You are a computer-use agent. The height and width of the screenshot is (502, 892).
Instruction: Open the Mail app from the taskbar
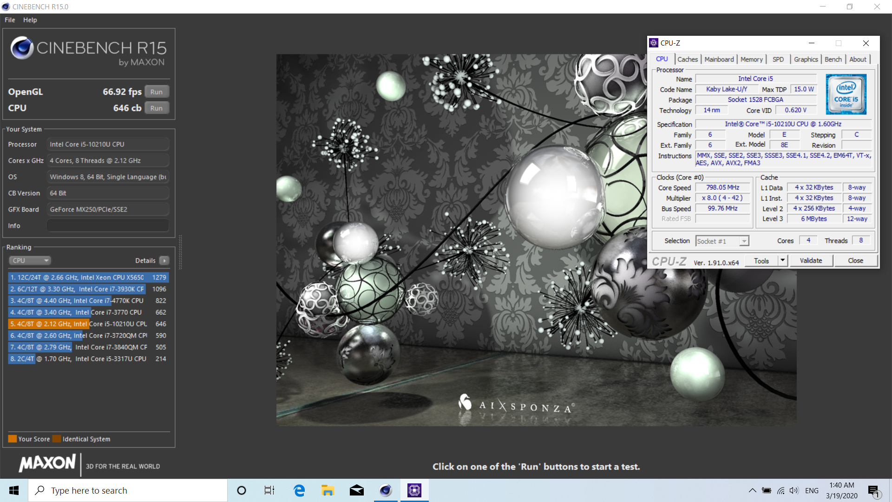[x=357, y=490]
